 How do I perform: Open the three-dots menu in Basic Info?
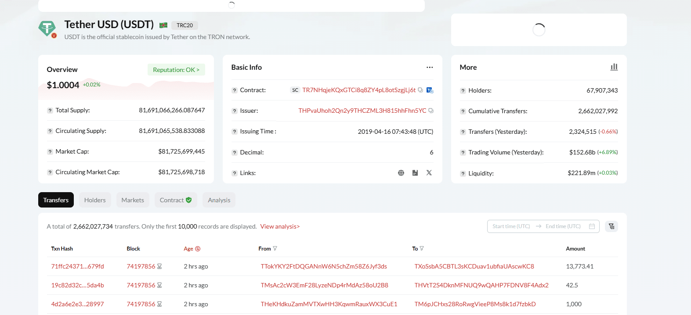[x=430, y=67]
